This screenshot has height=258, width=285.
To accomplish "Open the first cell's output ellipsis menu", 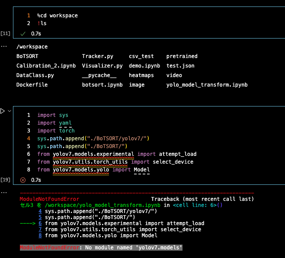I will pyautogui.click(x=4, y=45).
